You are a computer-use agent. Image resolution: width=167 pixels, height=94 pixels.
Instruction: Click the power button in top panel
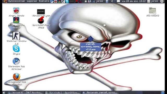tap(162, 1)
